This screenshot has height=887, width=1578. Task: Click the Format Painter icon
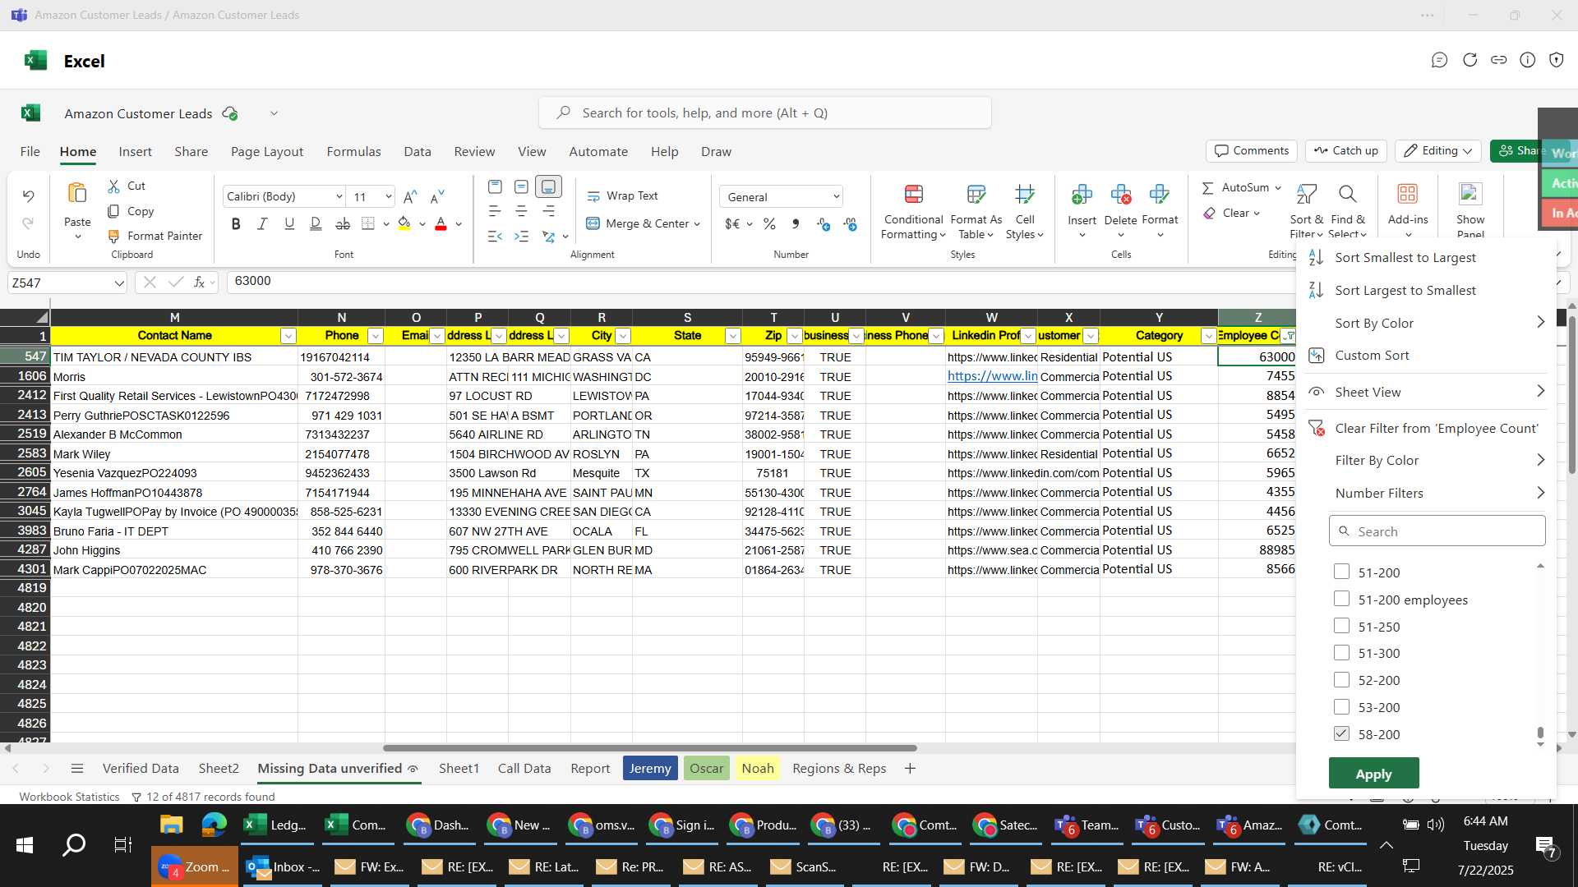[113, 236]
